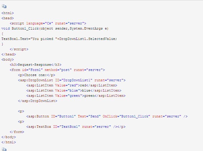203x151 pixels.
Task: Click the asp:DropDownList opening tag line
Action: [72, 80]
